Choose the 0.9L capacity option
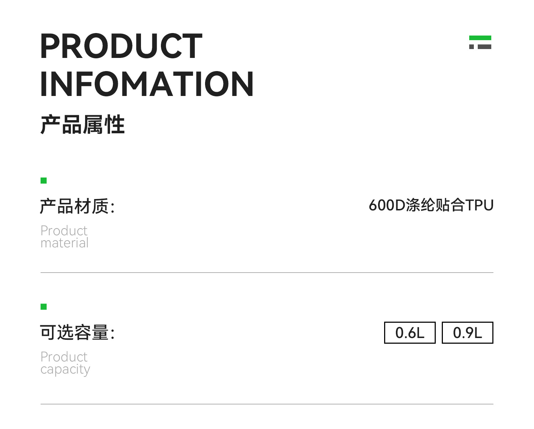 [x=467, y=333]
